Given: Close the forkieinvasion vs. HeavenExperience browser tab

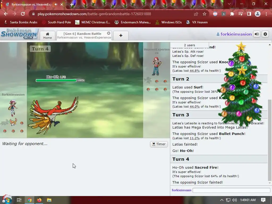Looking at the screenshot, I should pyautogui.click(x=62, y=5).
